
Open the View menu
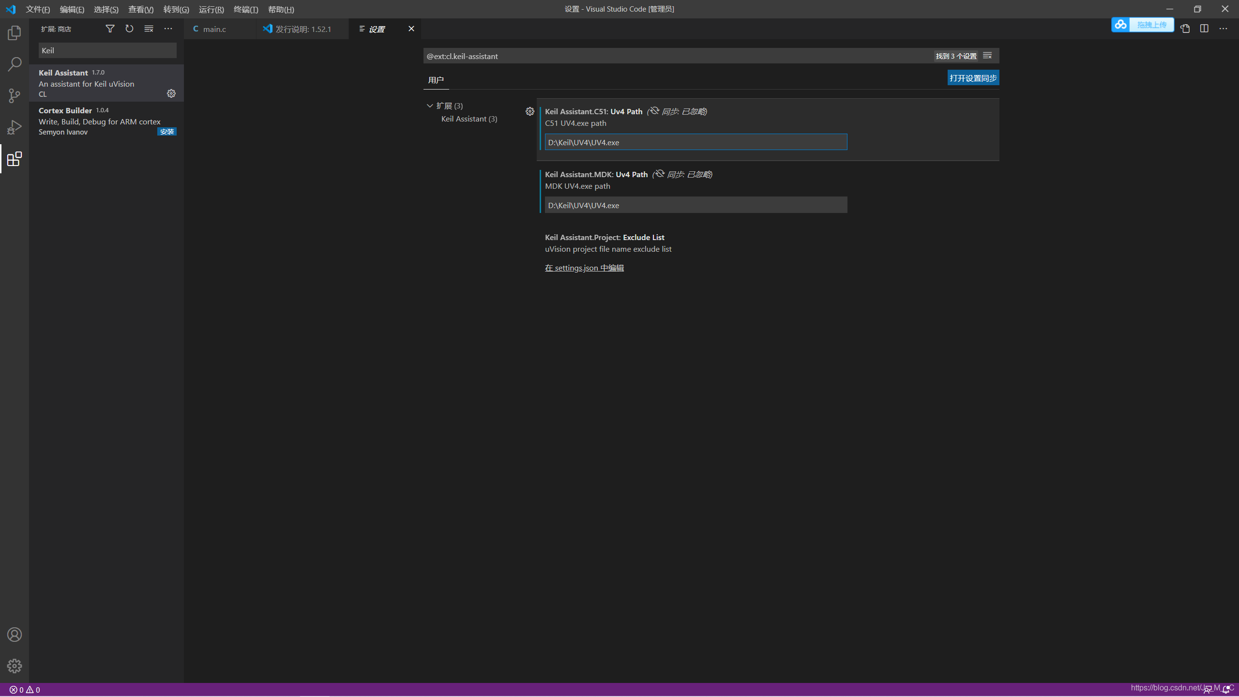pyautogui.click(x=141, y=9)
